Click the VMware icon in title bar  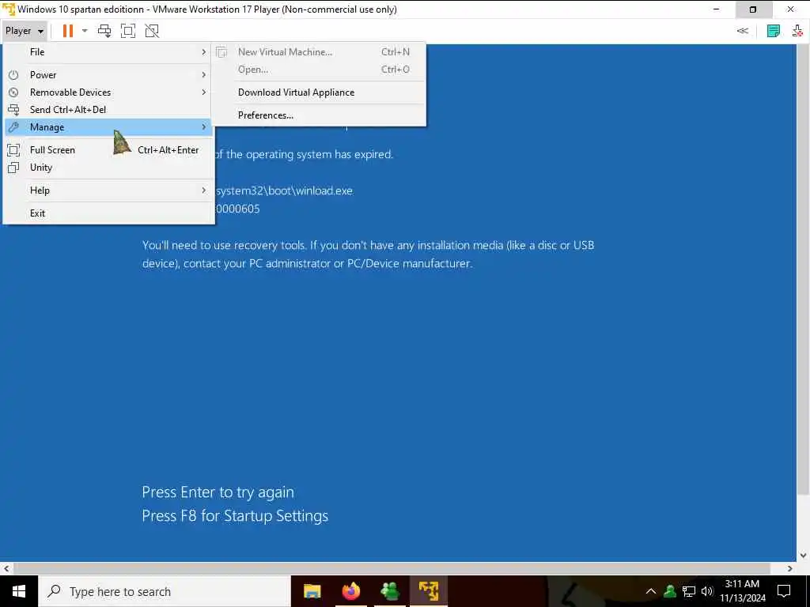pyautogui.click(x=9, y=9)
